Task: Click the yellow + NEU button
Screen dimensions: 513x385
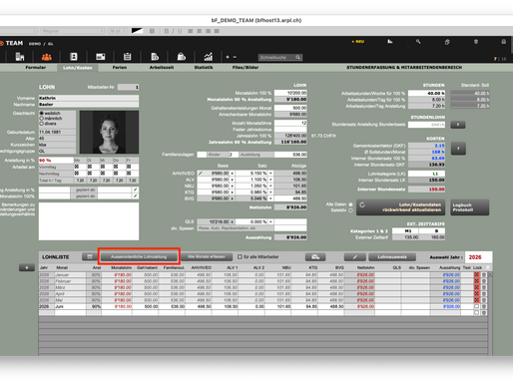Action: tap(358, 42)
